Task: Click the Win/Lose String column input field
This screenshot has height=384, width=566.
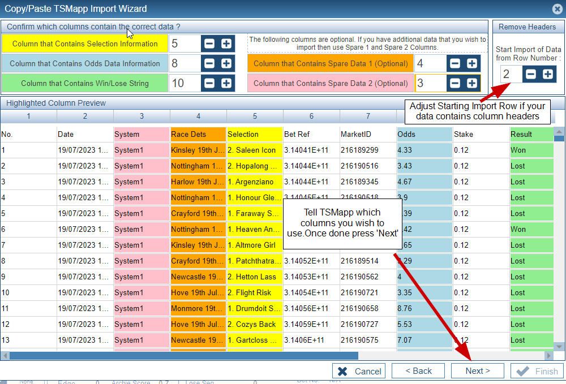Action: (185, 83)
